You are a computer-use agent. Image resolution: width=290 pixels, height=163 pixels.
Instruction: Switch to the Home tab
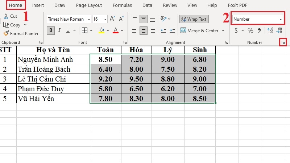click(x=16, y=5)
